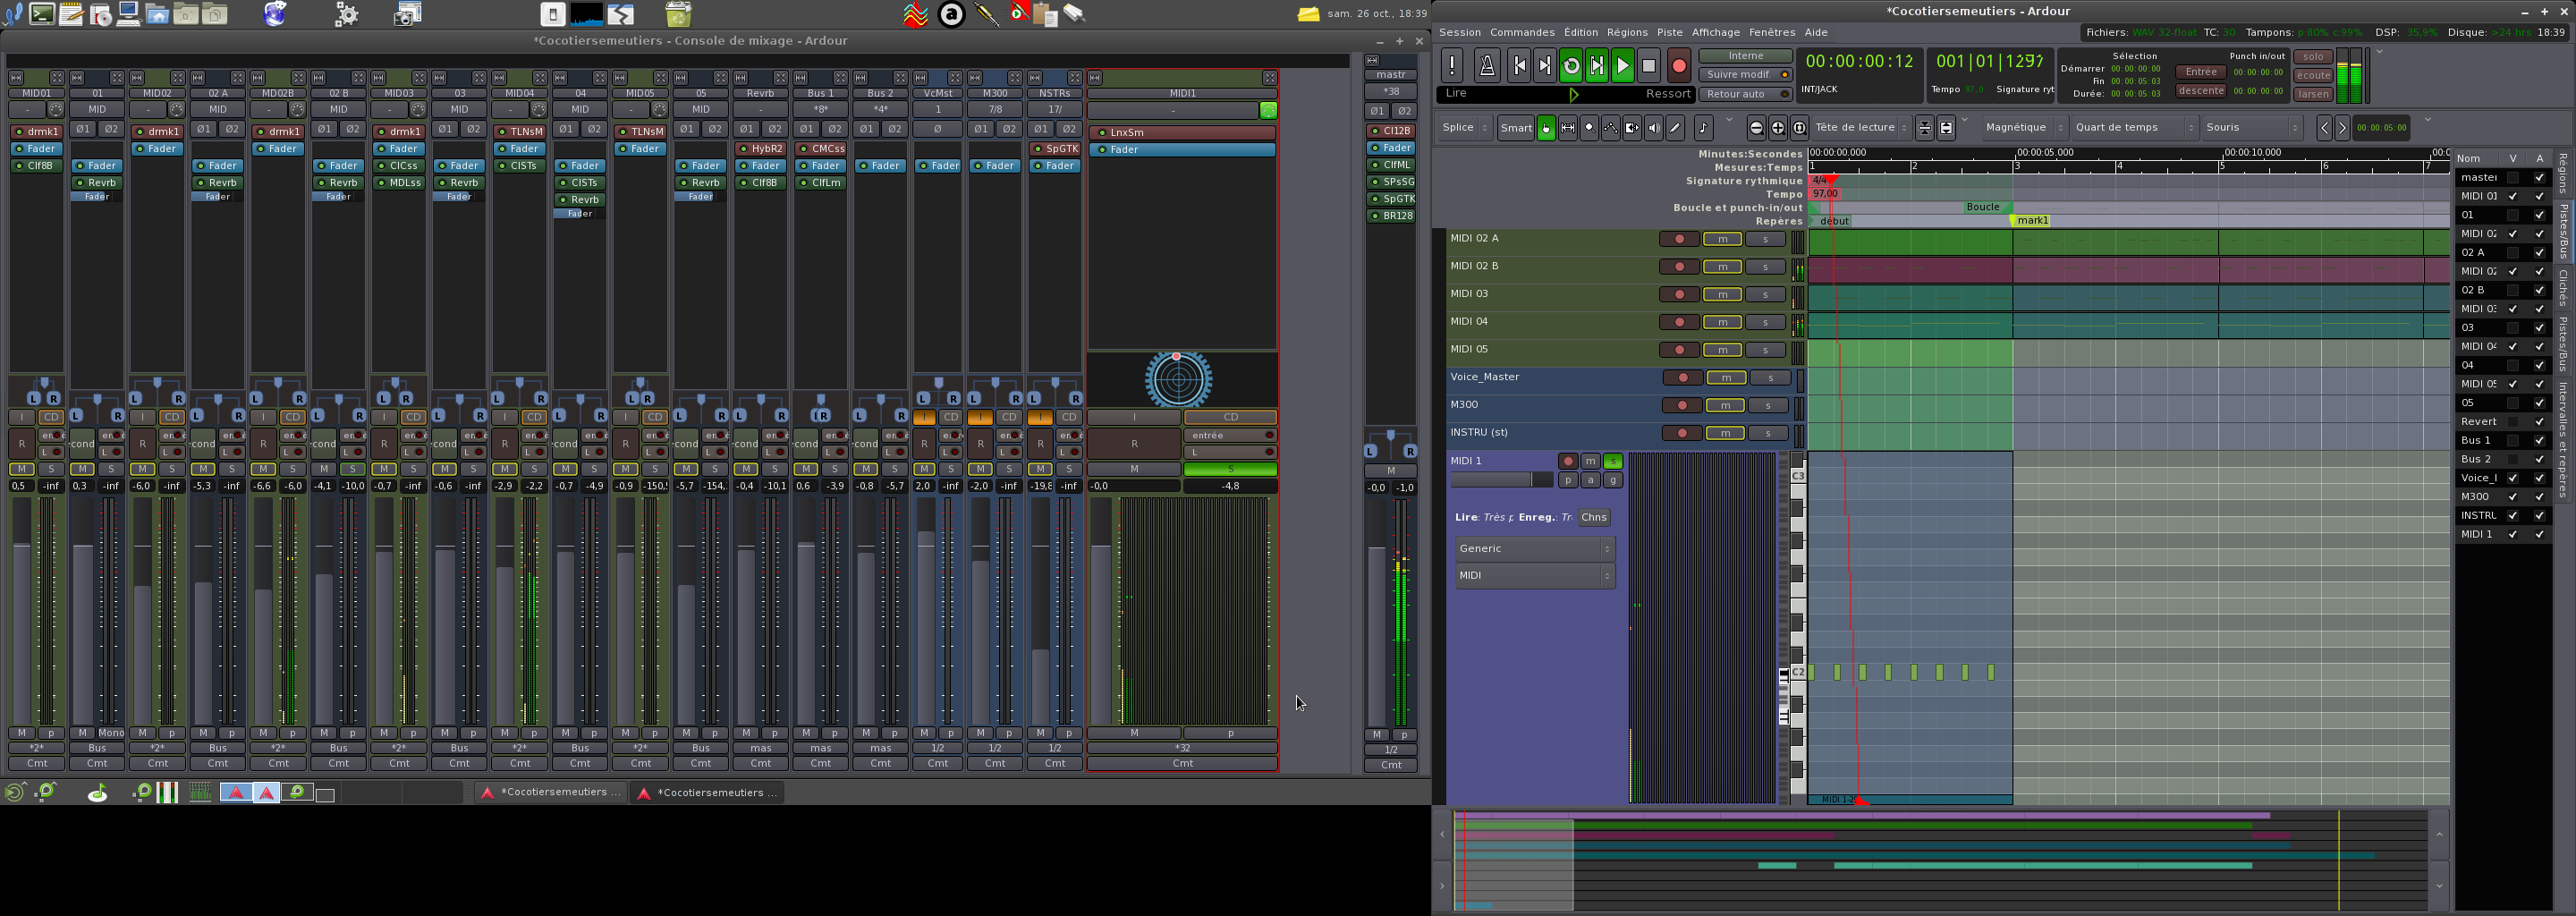Viewport: 2576px width, 916px height.
Task: Open the Fenêtres menu
Action: click(1772, 33)
